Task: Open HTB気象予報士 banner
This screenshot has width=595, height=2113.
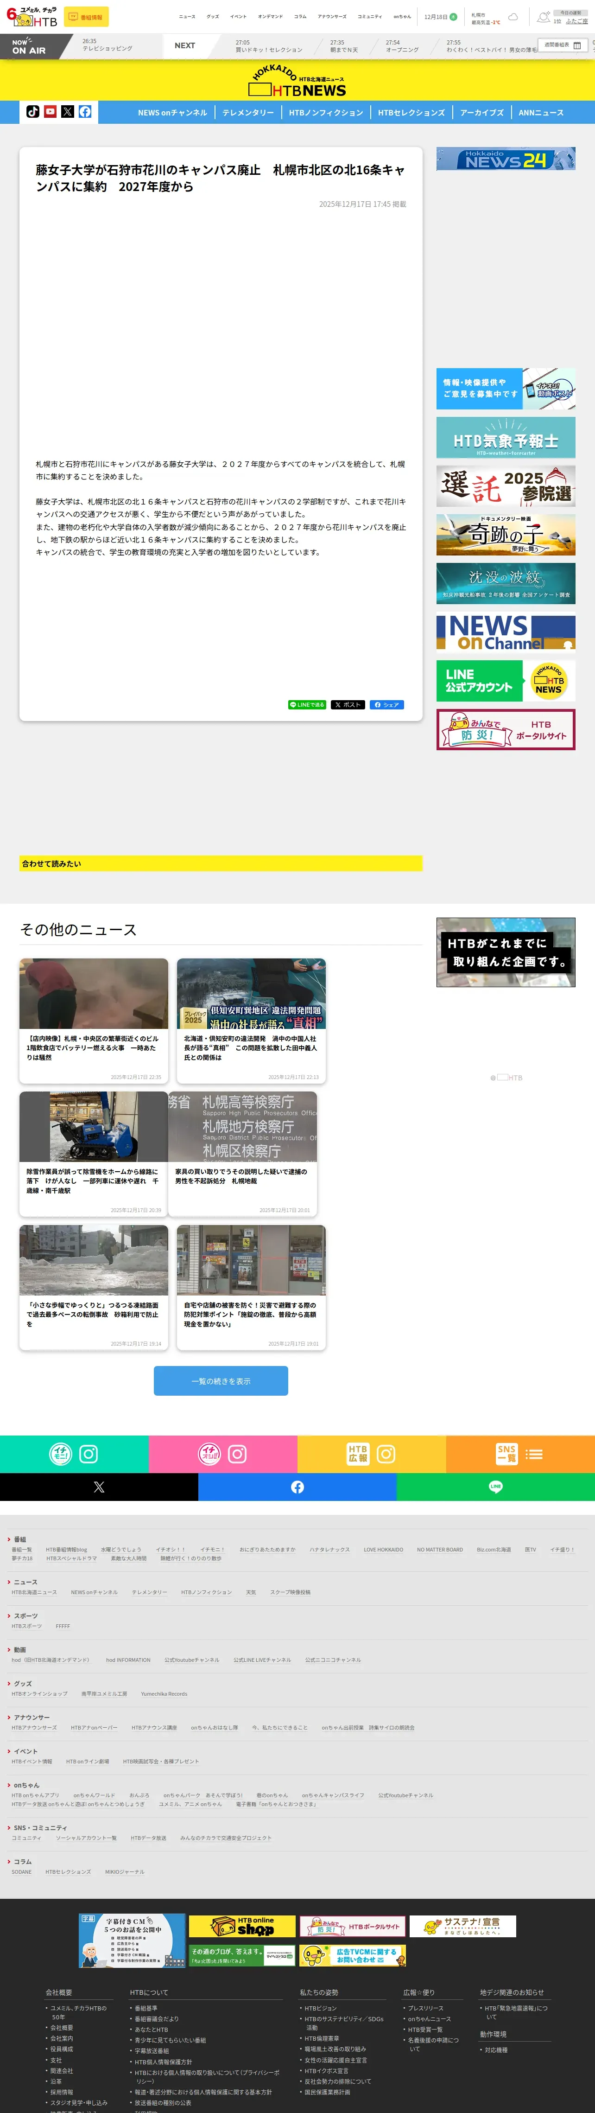Action: (506, 437)
